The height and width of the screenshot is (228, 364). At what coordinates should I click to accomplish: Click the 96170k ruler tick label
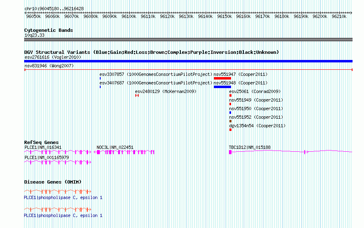tap(263, 16)
